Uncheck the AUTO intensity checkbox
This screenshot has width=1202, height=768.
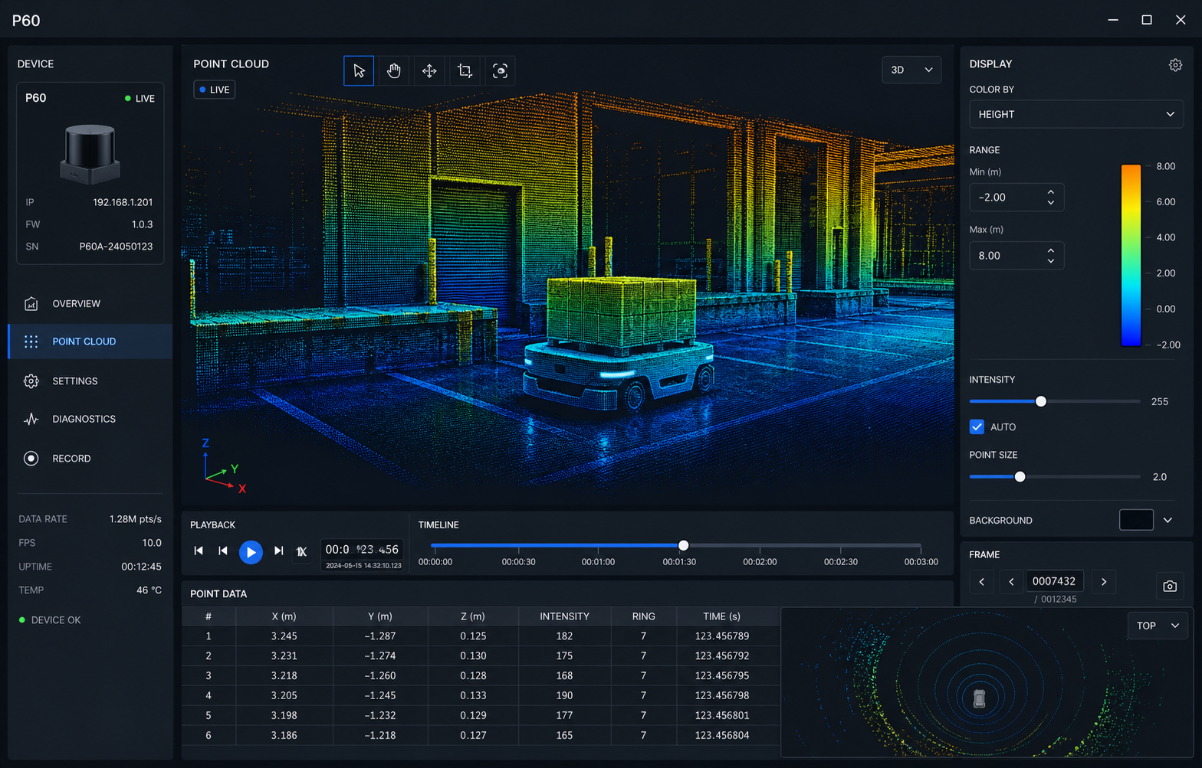point(977,426)
